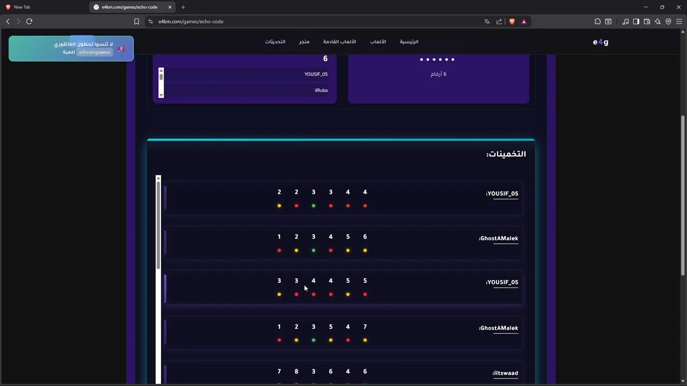
Task: Close the echo-code tab
Action: tap(170, 7)
